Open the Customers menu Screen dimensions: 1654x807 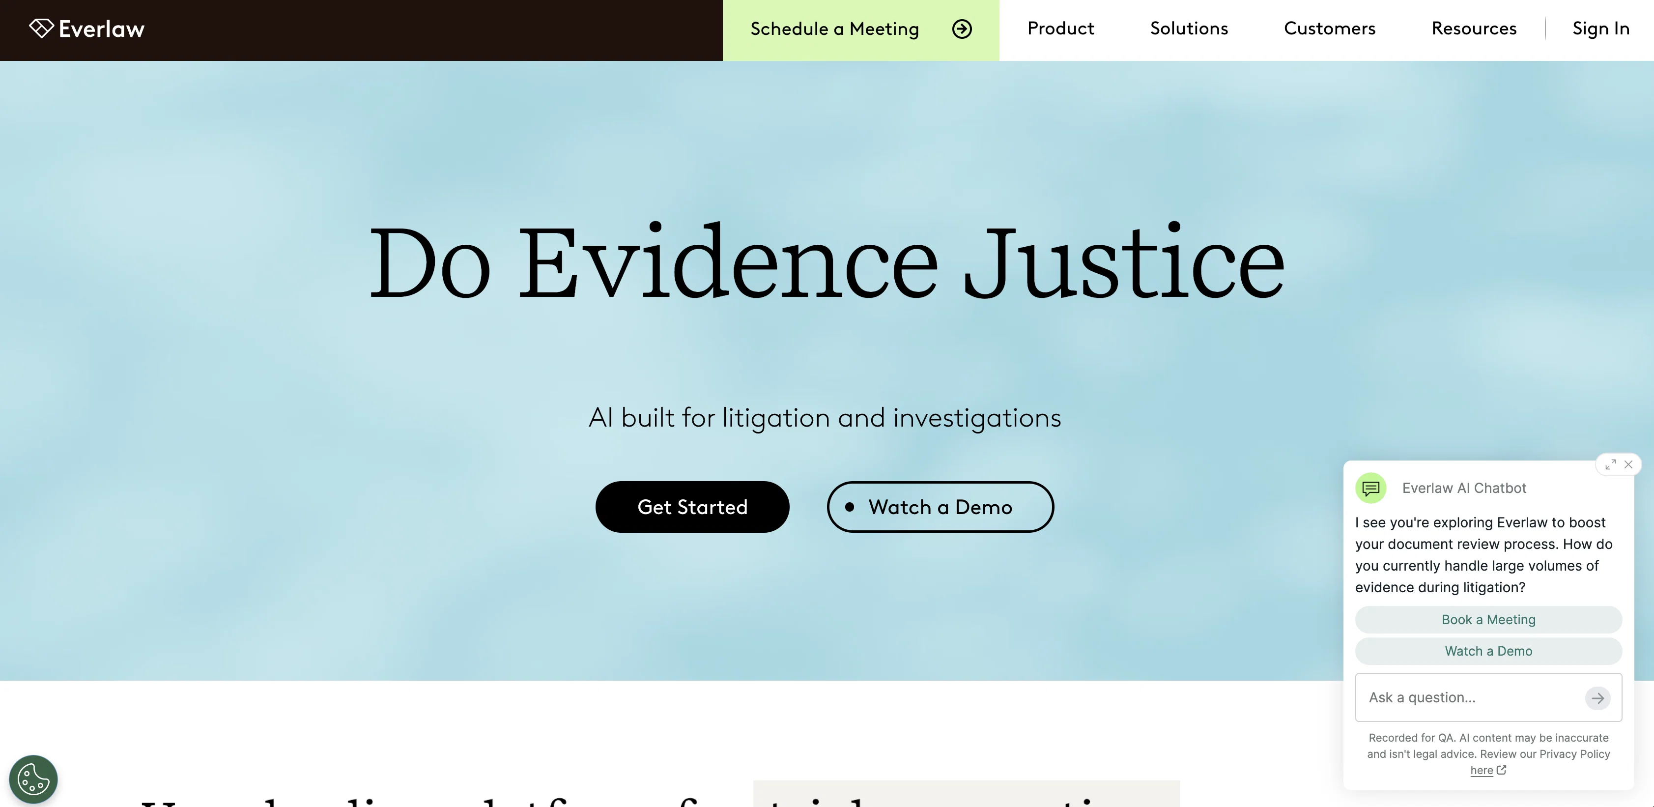1330,28
